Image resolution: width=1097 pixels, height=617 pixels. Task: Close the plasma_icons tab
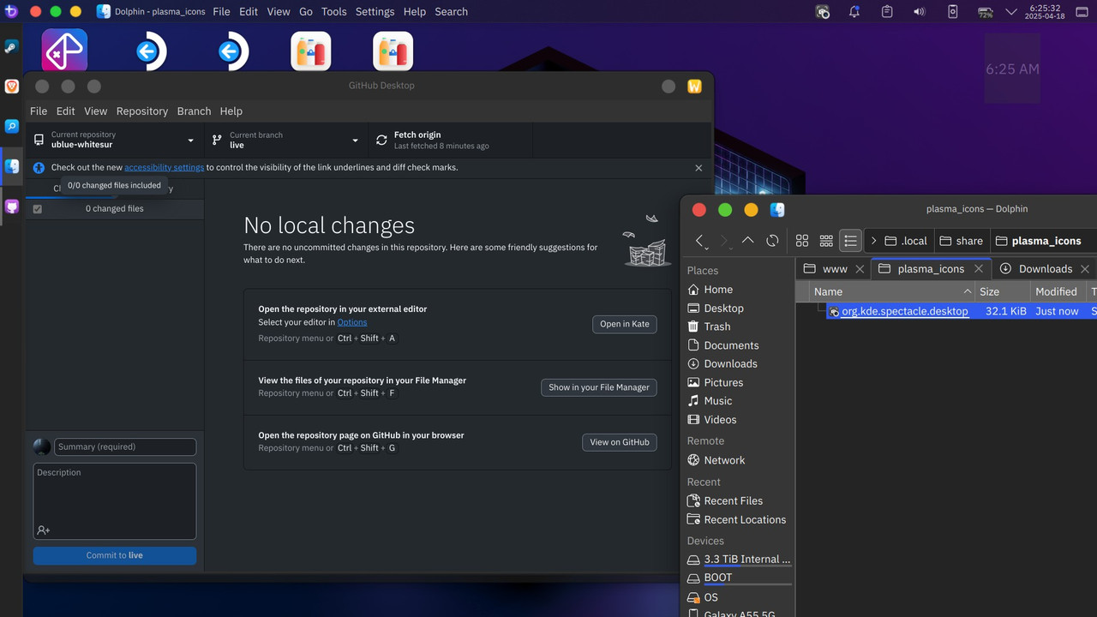point(979,269)
